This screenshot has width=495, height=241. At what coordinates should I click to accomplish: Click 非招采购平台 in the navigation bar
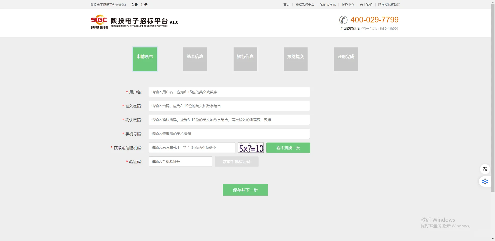point(305,4)
